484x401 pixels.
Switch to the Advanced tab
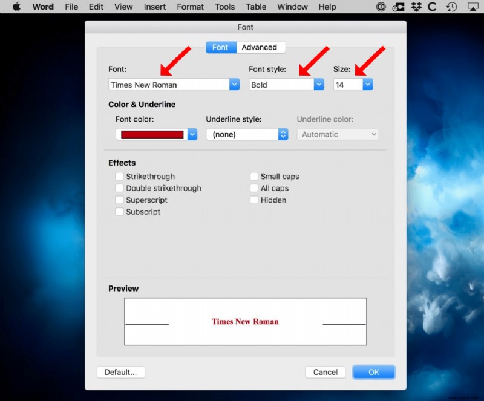(x=261, y=47)
